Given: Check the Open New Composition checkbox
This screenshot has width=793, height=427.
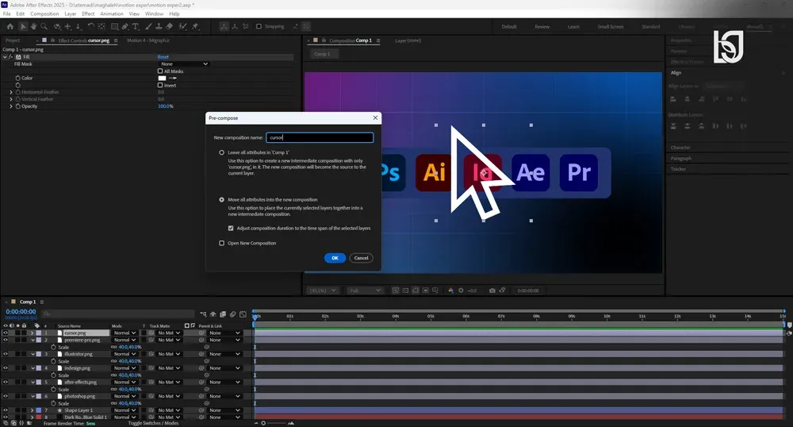Looking at the screenshot, I should pos(221,243).
